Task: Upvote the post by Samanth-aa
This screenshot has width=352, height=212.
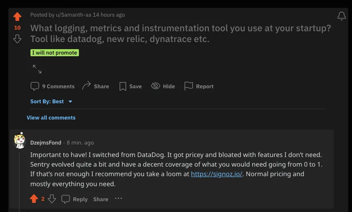Action: click(x=17, y=17)
